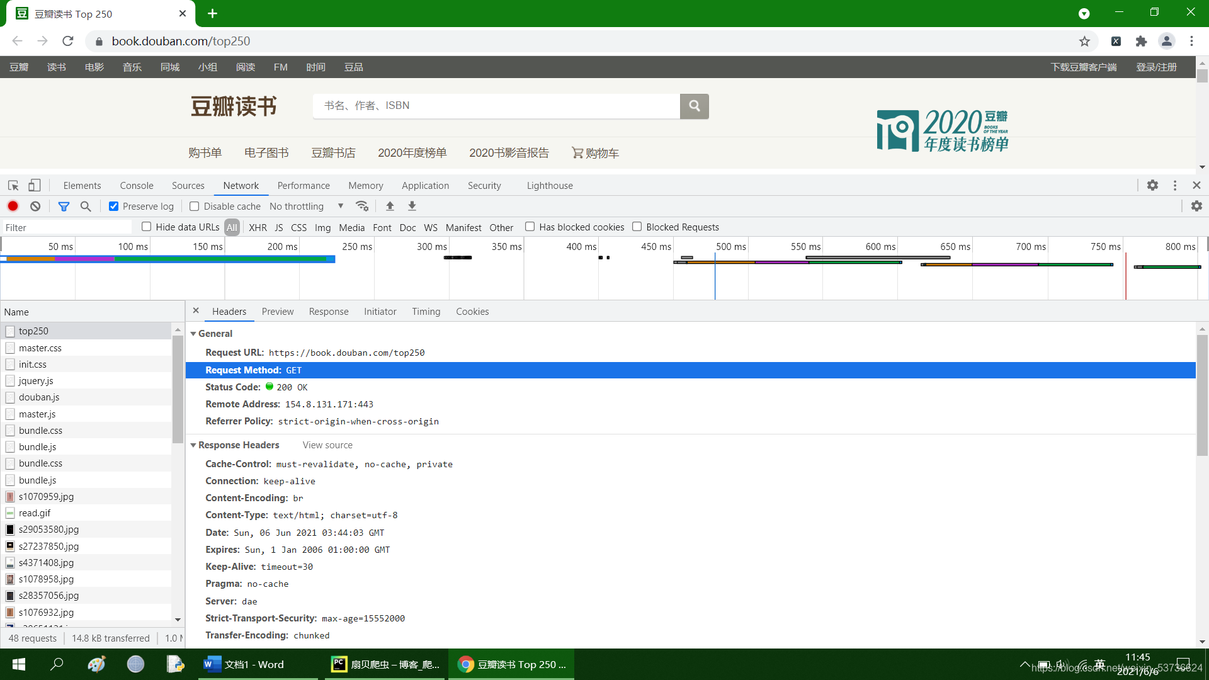
Task: Toggle the device toolbar icon
Action: 35,185
